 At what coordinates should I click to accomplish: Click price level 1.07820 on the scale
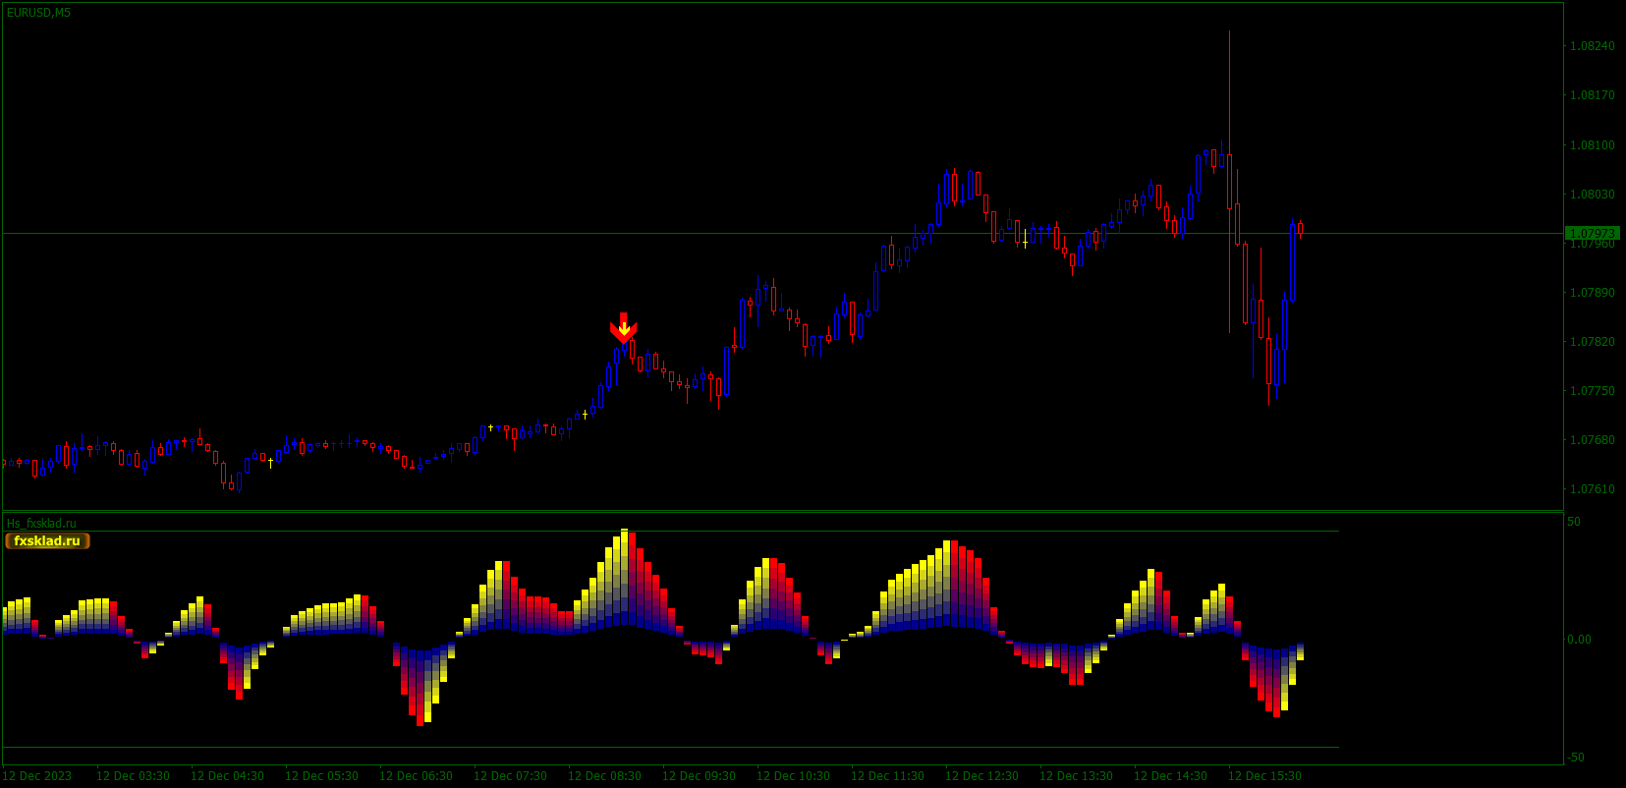click(x=1592, y=342)
